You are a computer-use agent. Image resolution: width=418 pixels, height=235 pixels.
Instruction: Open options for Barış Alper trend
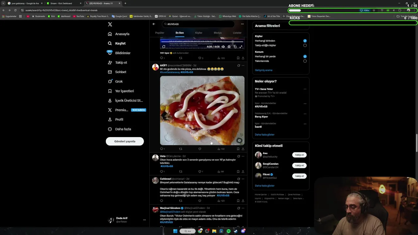tap(305, 114)
